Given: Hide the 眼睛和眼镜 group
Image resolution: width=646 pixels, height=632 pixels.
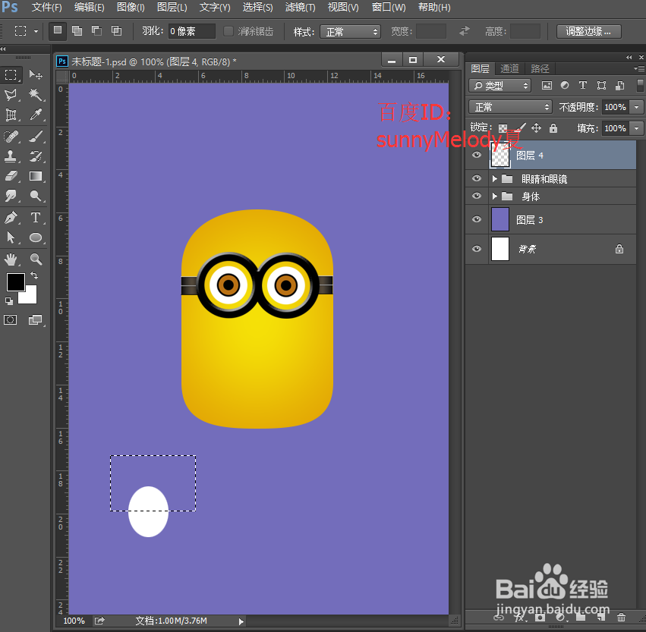Looking at the screenshot, I should click(x=477, y=178).
